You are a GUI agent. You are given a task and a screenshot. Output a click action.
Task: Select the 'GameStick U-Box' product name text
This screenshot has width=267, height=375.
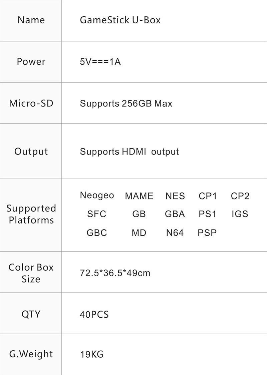[120, 20]
